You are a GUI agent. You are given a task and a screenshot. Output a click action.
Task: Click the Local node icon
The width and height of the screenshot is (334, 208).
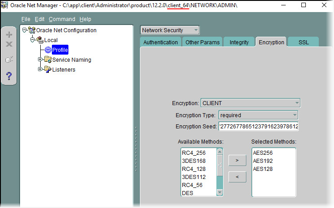(x=39, y=40)
